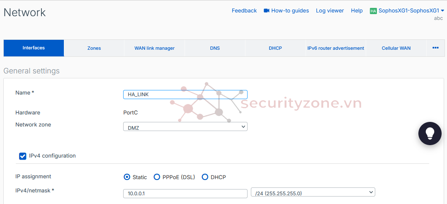Open the three-dots more tabs menu
This screenshot has height=204, width=447.
[435, 48]
